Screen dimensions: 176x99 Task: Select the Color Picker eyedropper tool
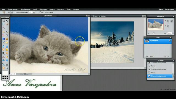click(x=4, y=64)
